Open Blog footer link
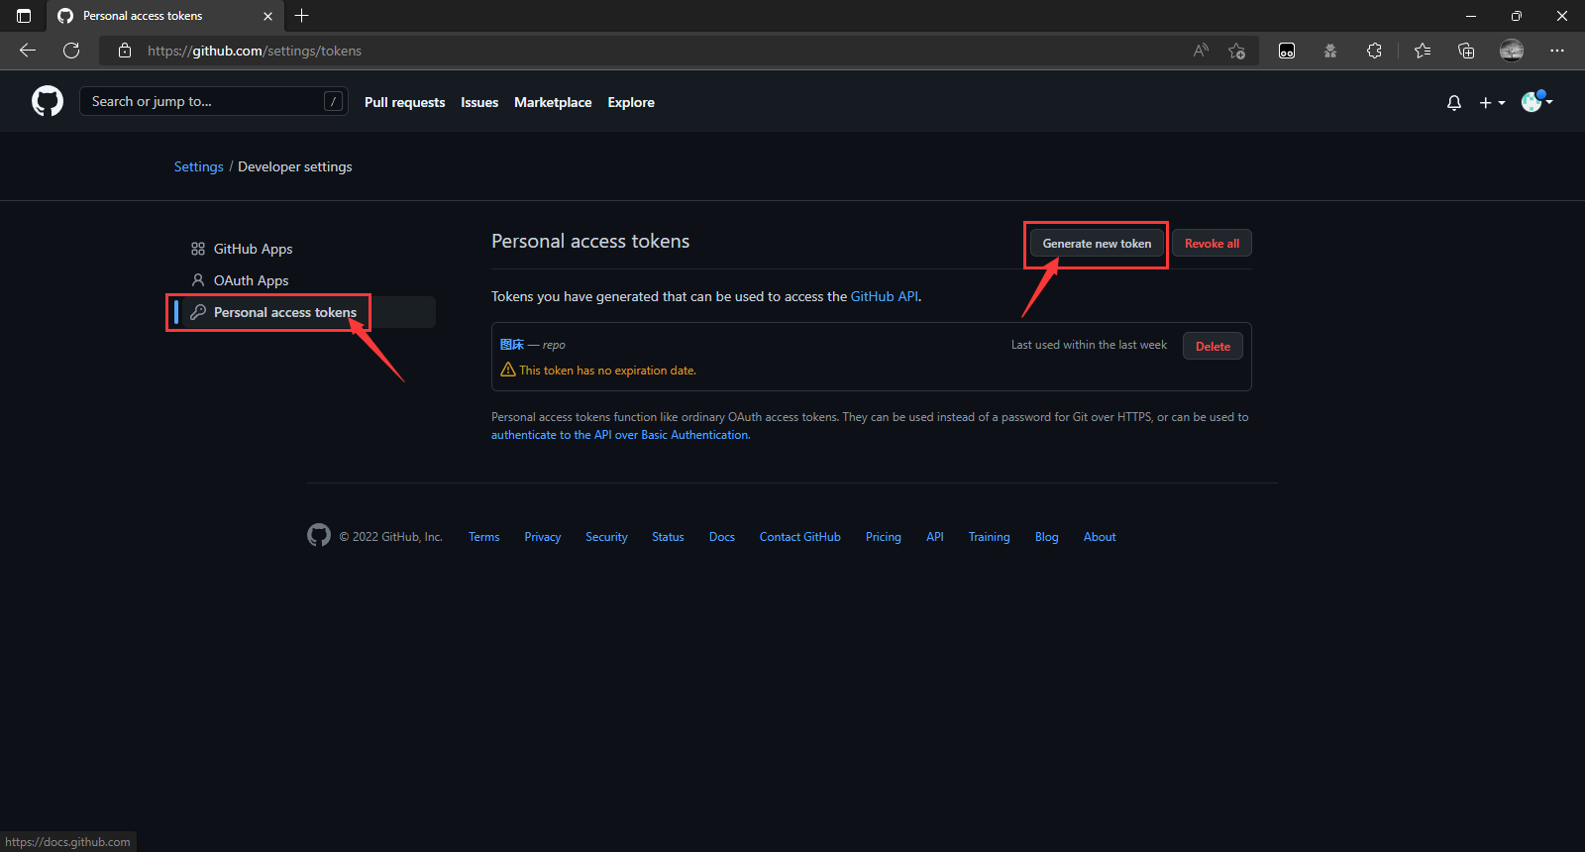The width and height of the screenshot is (1585, 852). pos(1047,537)
